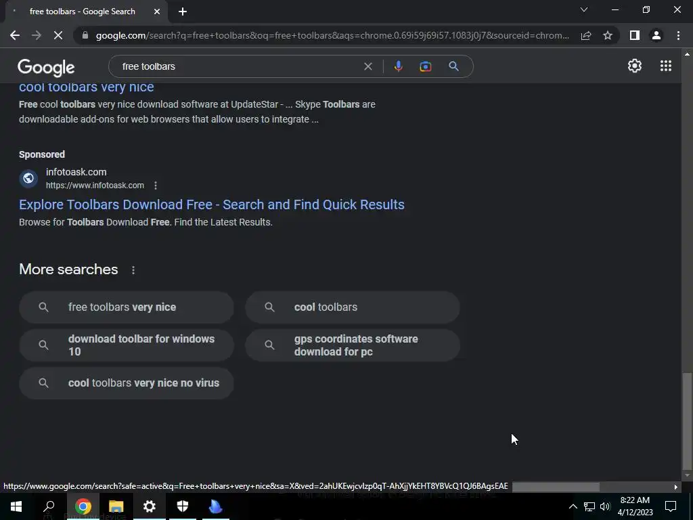Image resolution: width=693 pixels, height=520 pixels.
Task: Open network status tray icon
Action: (589, 506)
